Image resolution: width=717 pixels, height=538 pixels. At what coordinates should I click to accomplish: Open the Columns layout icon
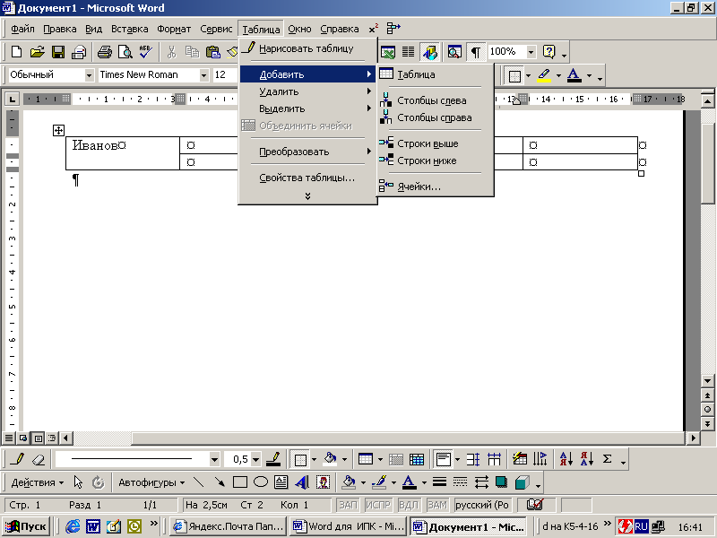point(408,52)
